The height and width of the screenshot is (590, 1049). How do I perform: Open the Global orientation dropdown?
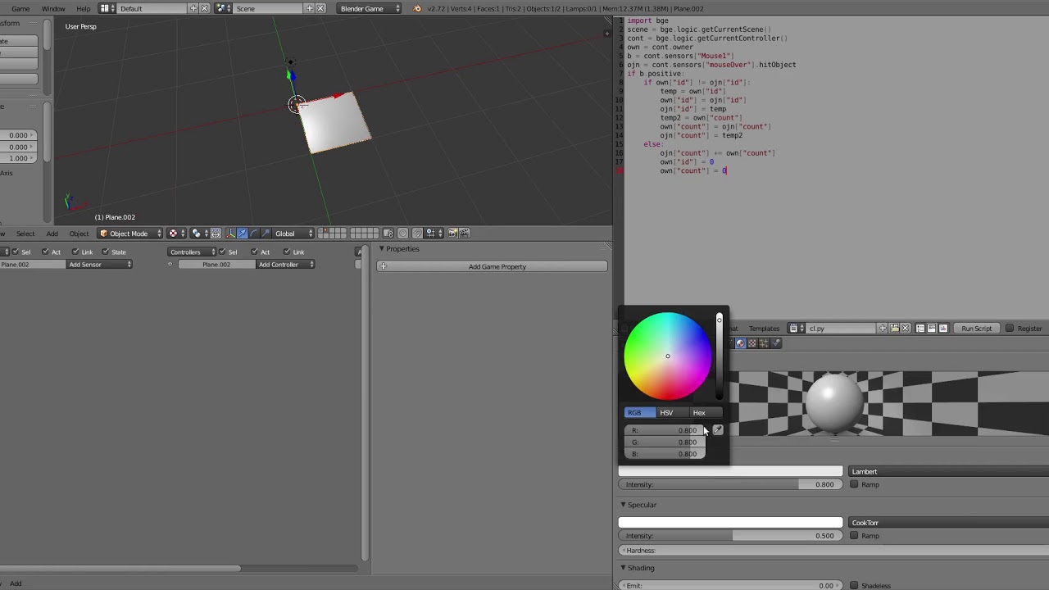[293, 234]
